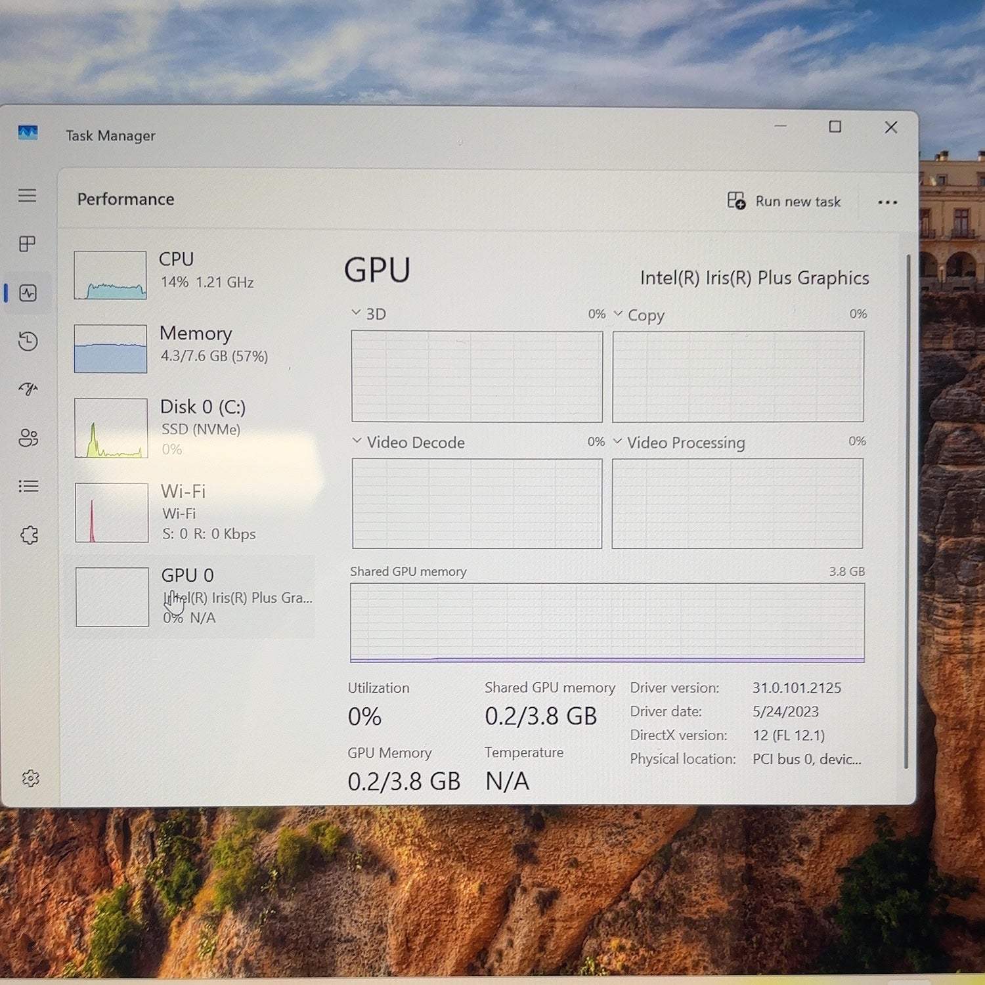Open the App history page icon
The image size is (985, 985).
pos(28,341)
